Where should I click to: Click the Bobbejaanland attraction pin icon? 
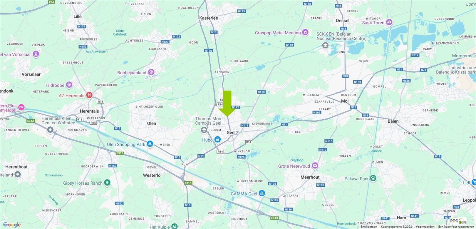[151, 72]
